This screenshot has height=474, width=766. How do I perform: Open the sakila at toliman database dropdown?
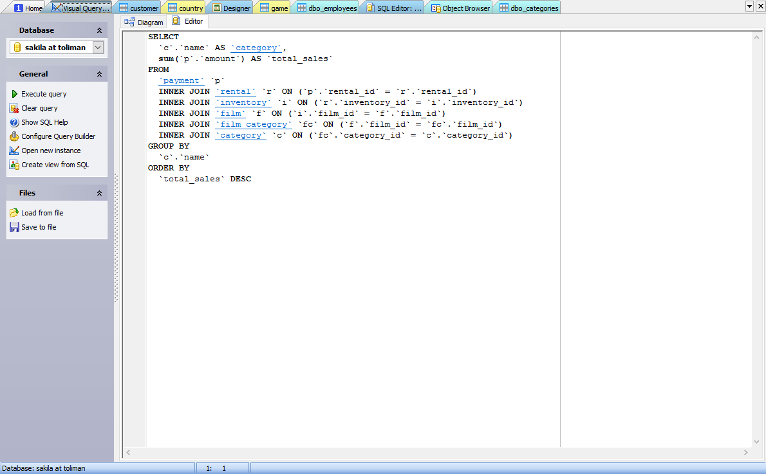[98, 48]
